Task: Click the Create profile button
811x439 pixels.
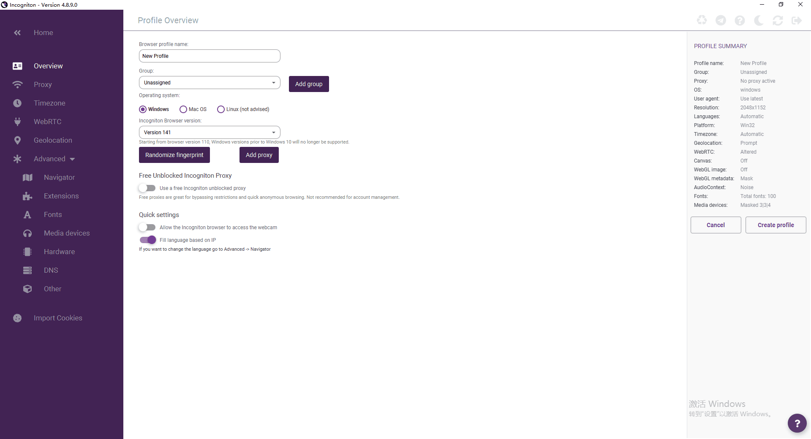Action: pyautogui.click(x=776, y=225)
